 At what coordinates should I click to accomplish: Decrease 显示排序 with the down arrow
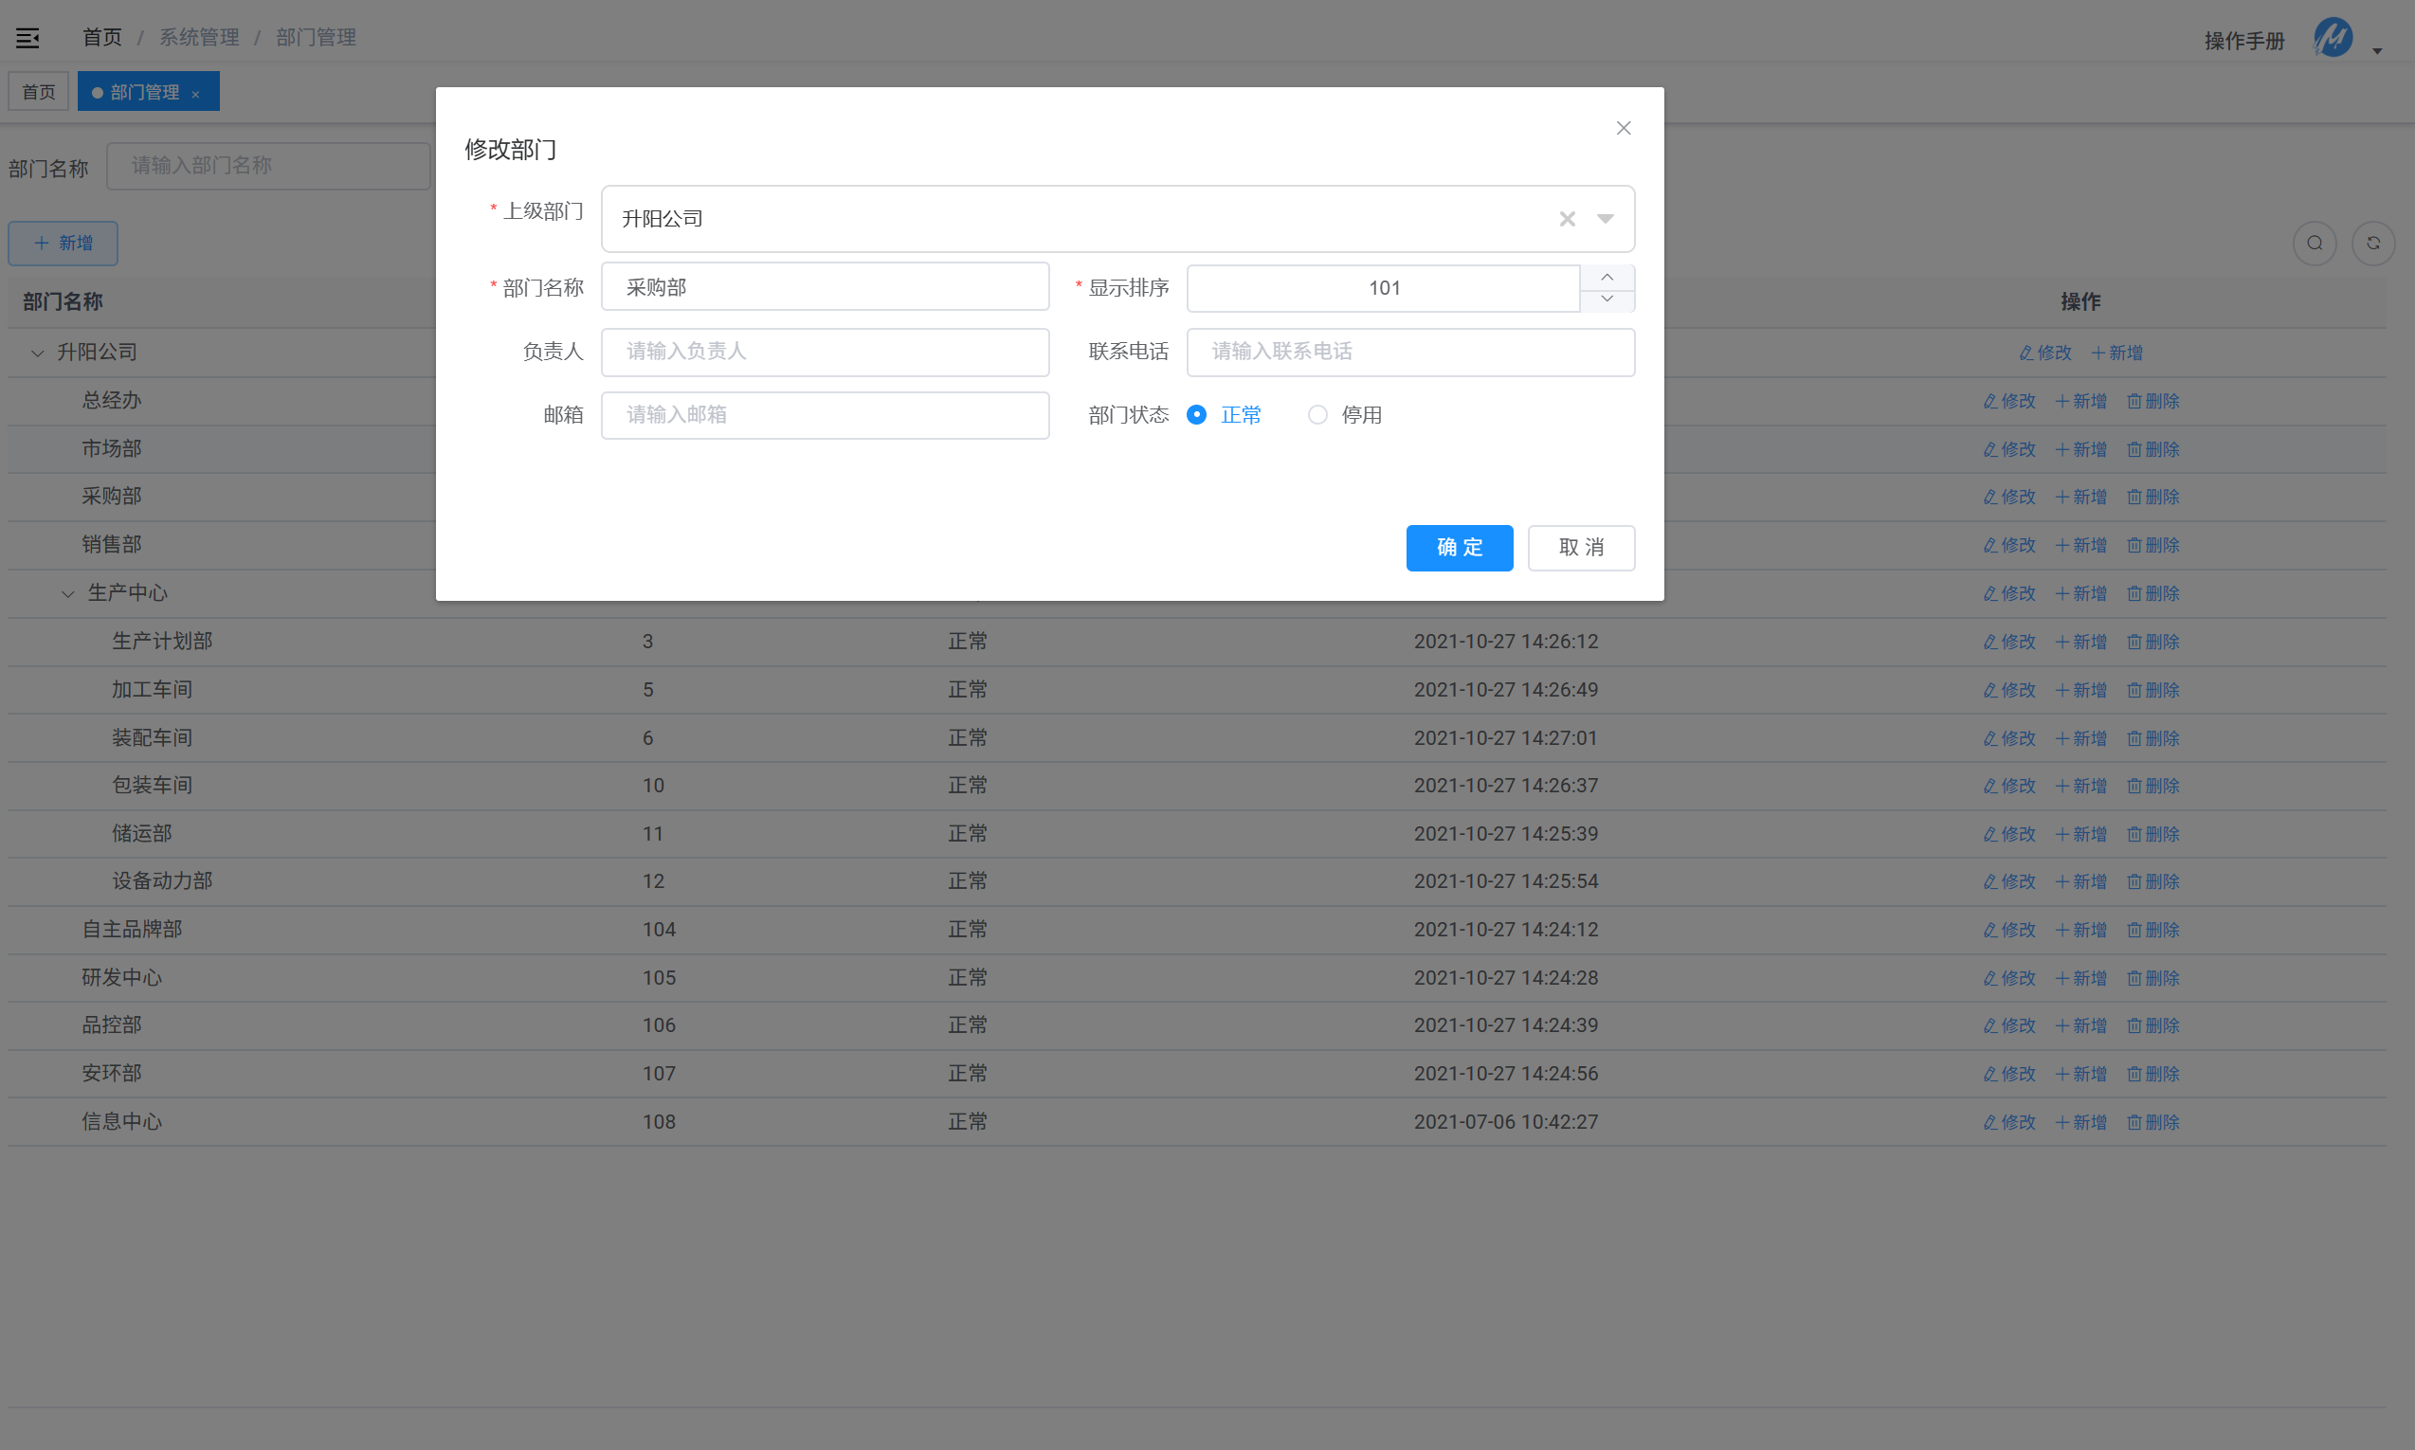[x=1607, y=300]
